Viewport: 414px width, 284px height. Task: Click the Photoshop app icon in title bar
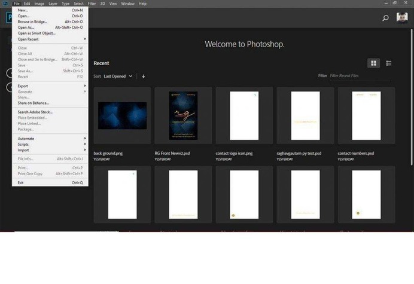point(5,4)
